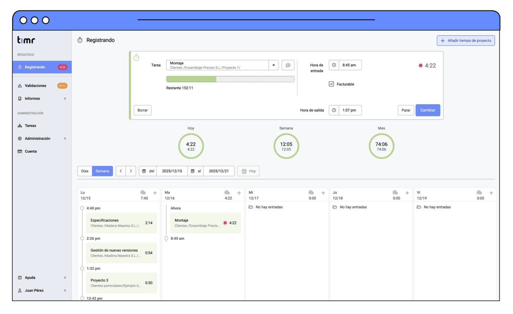Click Añadir tiempo de proyecto button
Screen dimensions: 513x314
(466, 41)
